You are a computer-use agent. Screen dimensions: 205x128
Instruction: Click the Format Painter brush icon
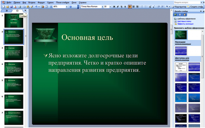[32, 7]
